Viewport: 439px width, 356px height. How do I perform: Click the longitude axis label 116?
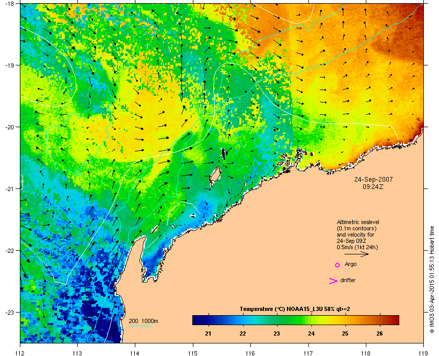250,353
